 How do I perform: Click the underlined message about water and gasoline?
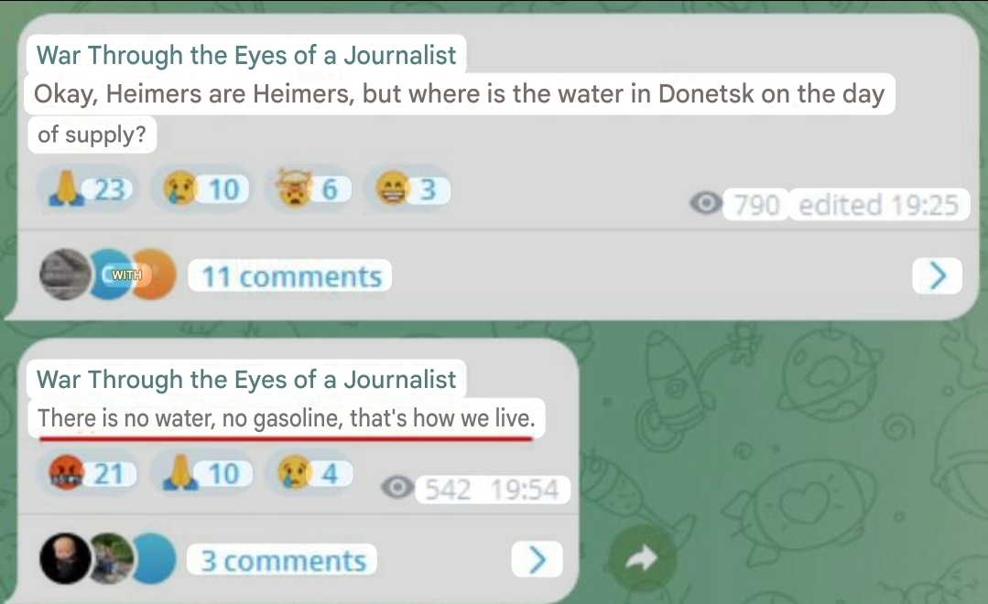click(287, 418)
